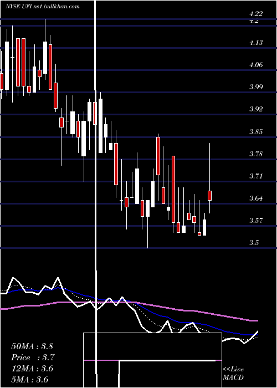Click inside the Live MACD inset chart box
Image resolution: width=277 pixels, height=388 pixels.
tap(152, 360)
